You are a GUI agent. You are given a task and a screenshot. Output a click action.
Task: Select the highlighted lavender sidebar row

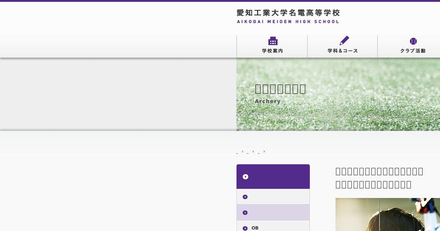click(x=273, y=212)
